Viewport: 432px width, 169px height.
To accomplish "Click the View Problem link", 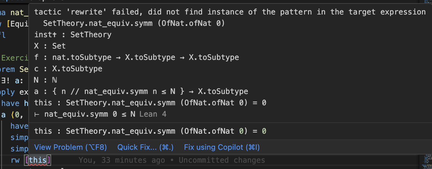I will [70, 147].
